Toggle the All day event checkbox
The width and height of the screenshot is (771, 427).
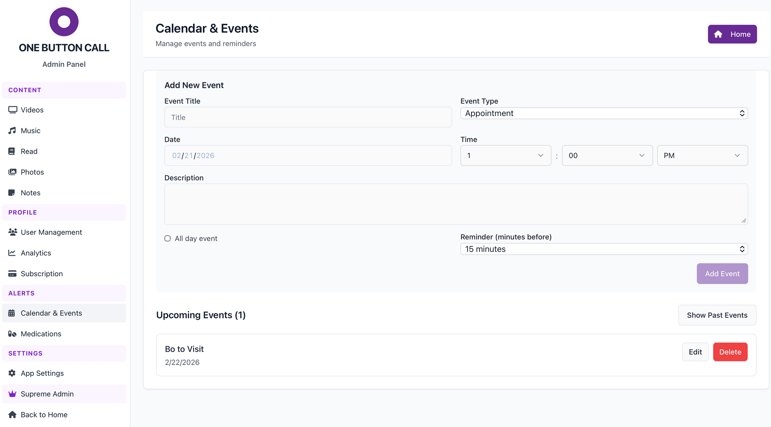(168, 239)
